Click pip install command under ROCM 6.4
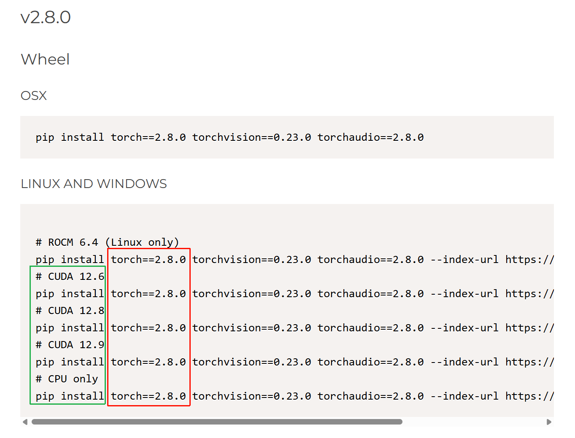Image resolution: width=575 pixels, height=438 pixels. click(x=294, y=260)
